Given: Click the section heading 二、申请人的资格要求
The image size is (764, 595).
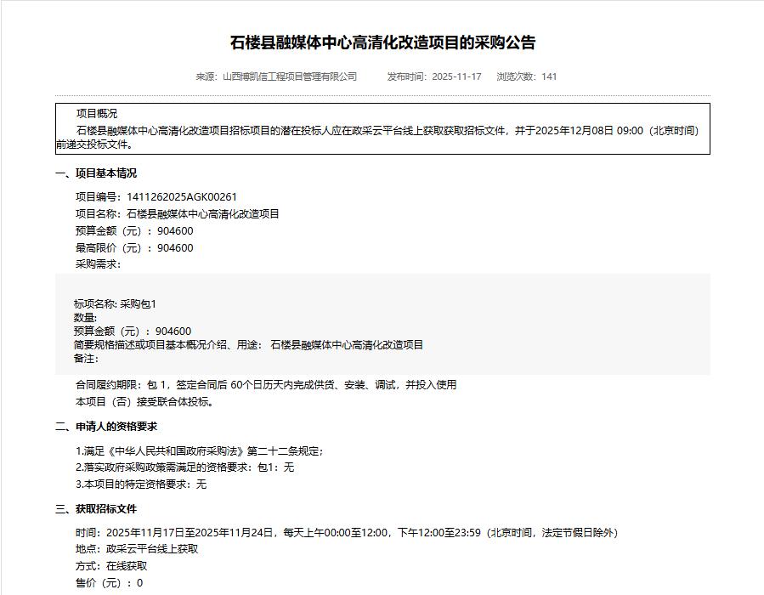Looking at the screenshot, I should (x=106, y=427).
